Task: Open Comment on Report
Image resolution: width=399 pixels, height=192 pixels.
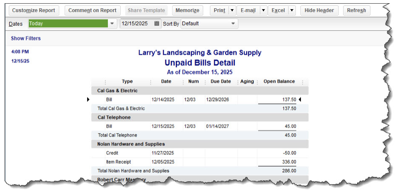Action: (x=92, y=11)
